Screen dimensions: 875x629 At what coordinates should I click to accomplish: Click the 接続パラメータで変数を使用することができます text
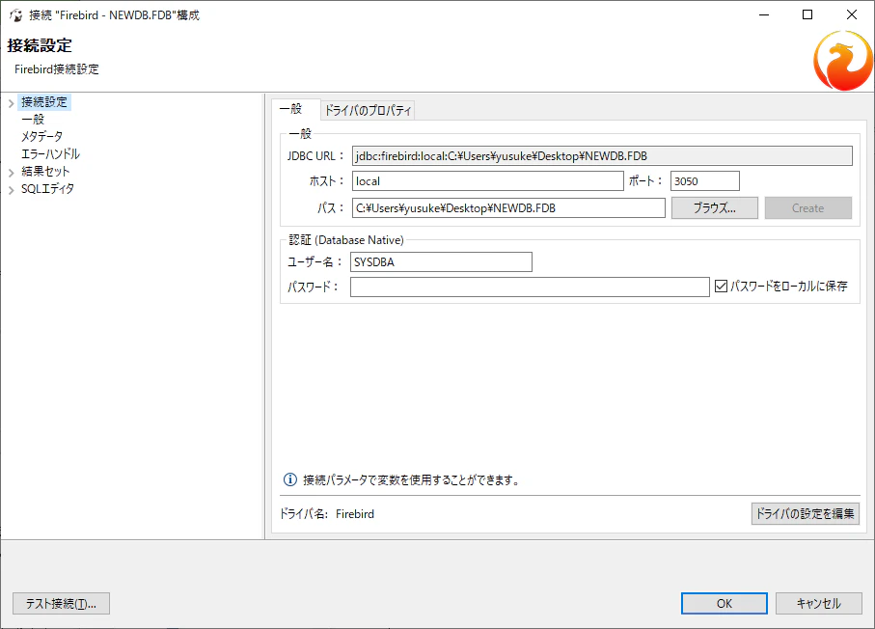click(x=411, y=480)
